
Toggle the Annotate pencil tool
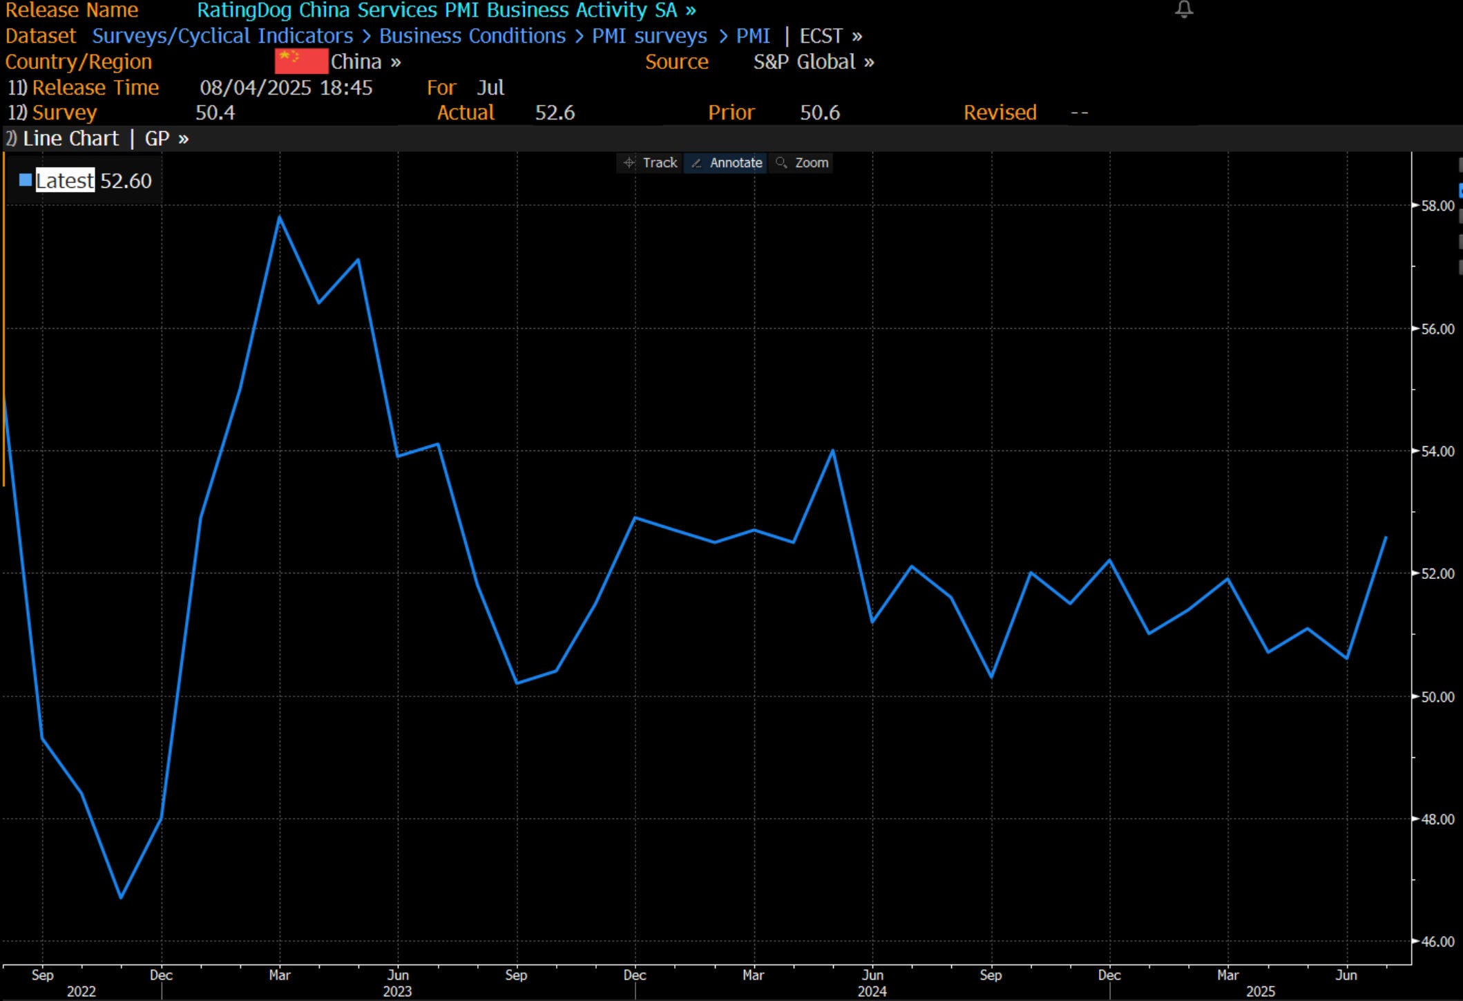click(726, 163)
